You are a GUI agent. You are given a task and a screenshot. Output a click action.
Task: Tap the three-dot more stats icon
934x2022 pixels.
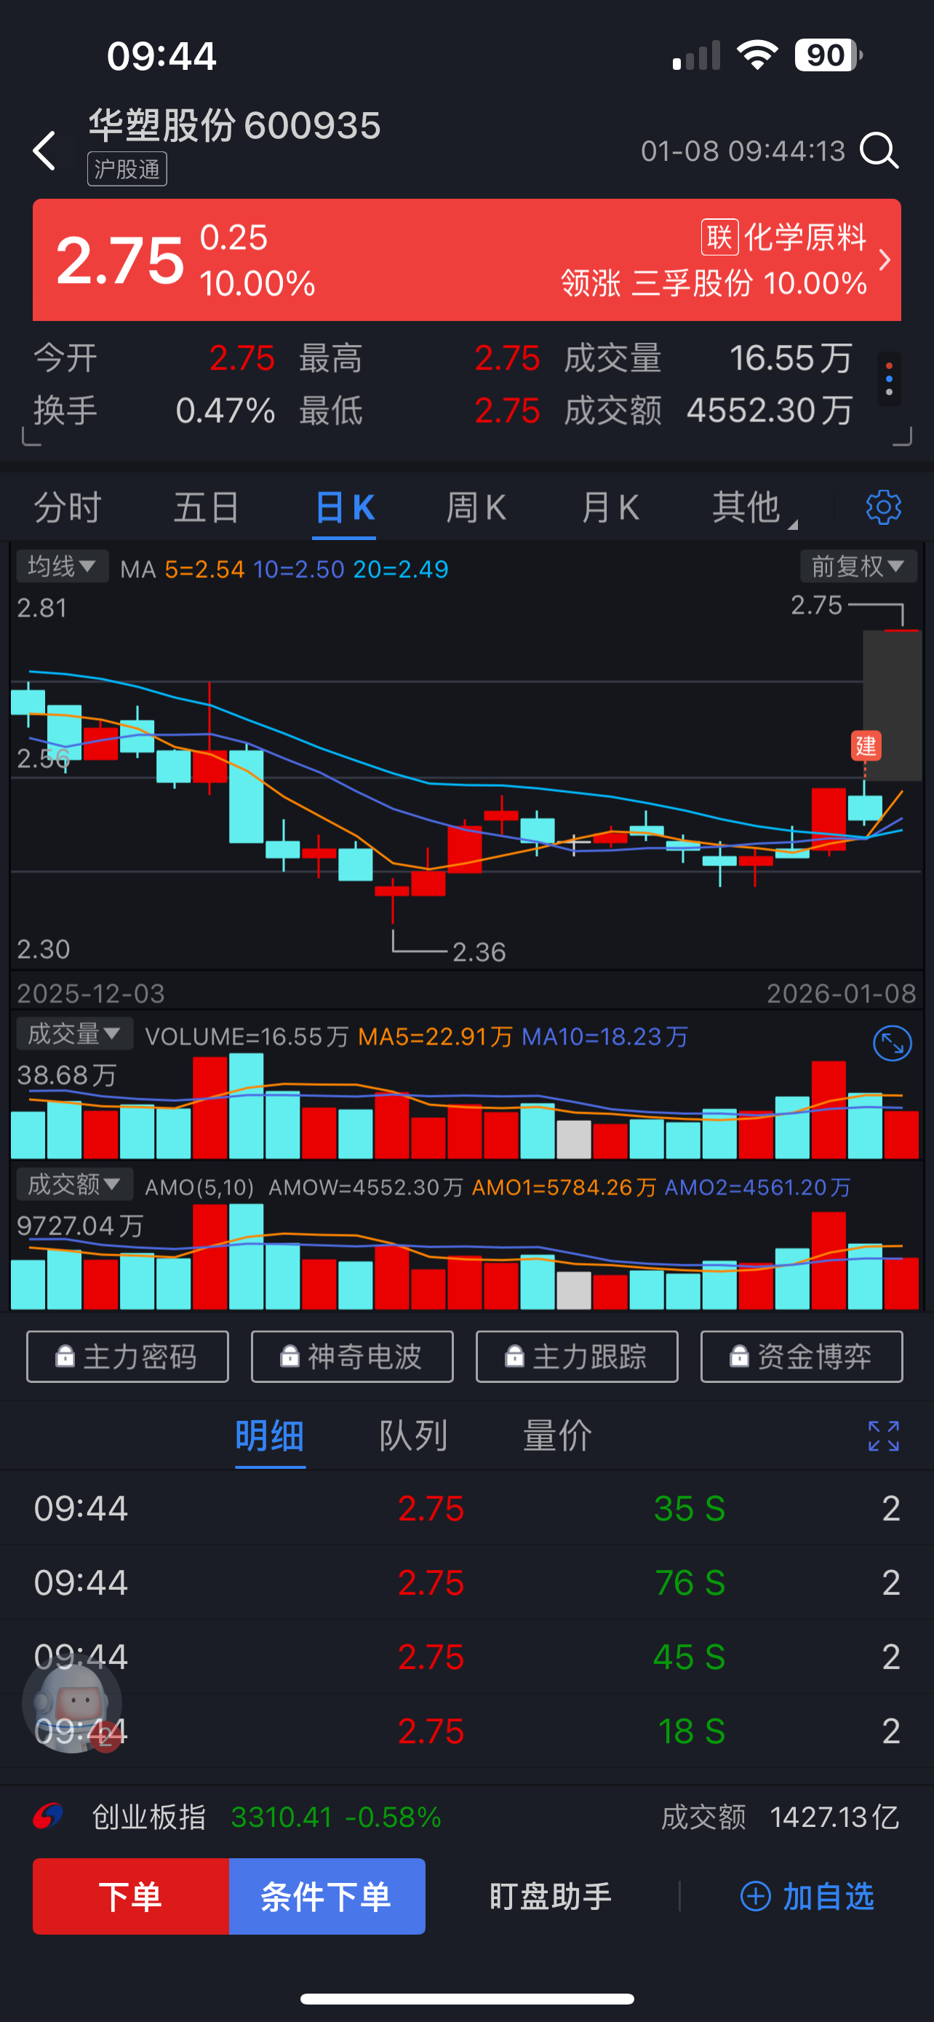[888, 379]
